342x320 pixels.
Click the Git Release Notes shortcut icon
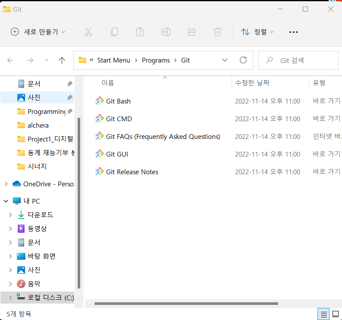click(100, 172)
